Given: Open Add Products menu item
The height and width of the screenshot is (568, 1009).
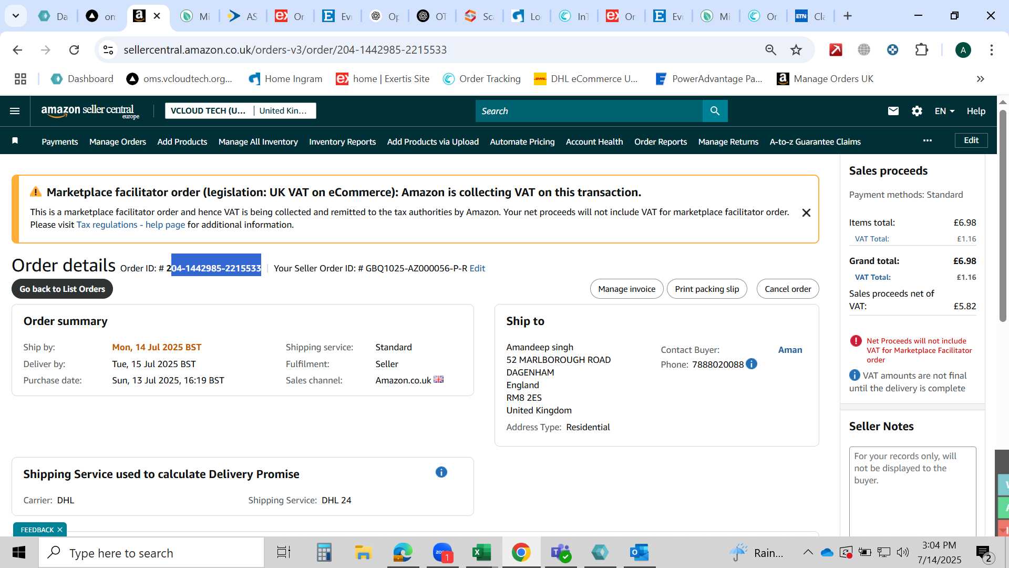Looking at the screenshot, I should click(x=182, y=141).
